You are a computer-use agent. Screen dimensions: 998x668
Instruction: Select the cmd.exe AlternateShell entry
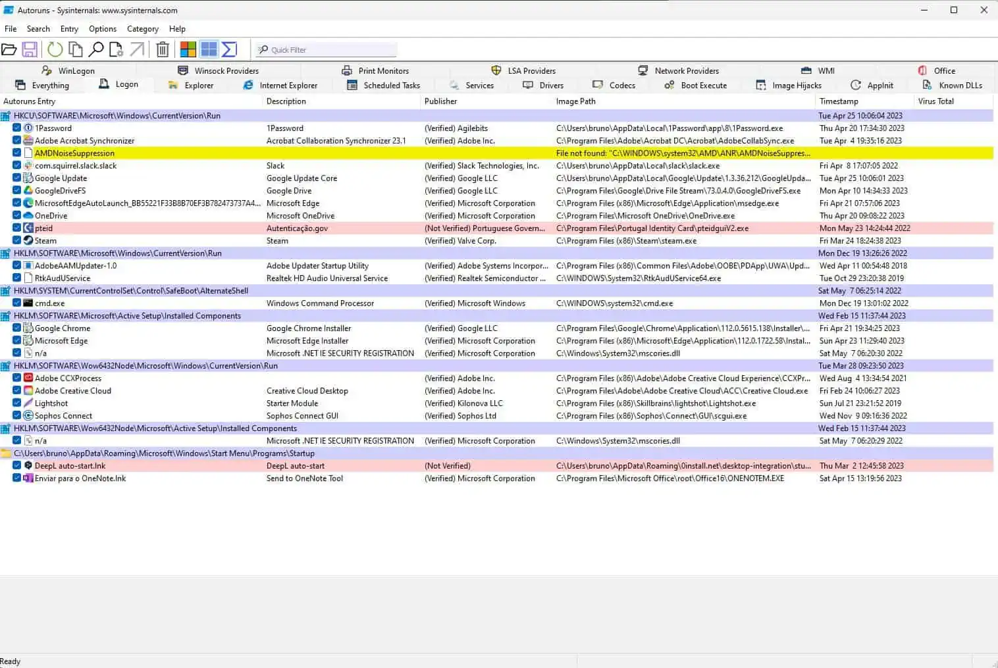point(497,303)
